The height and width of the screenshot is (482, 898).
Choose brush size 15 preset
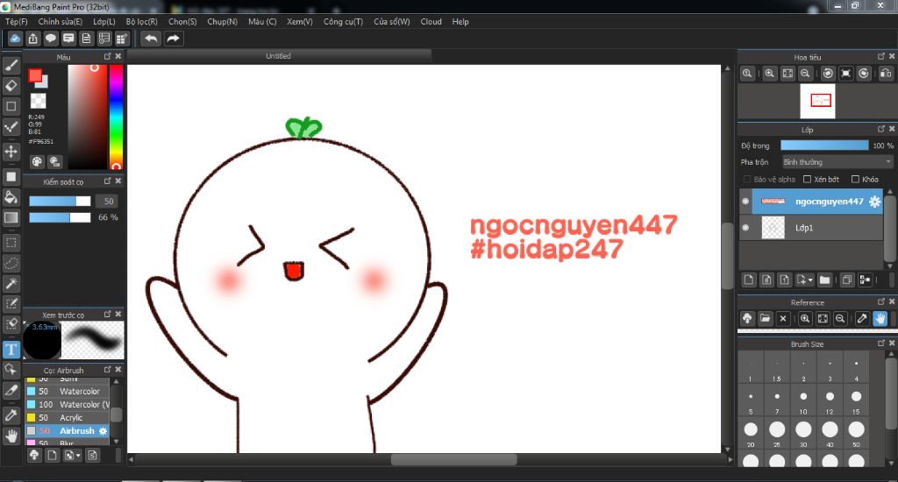pyautogui.click(x=856, y=400)
